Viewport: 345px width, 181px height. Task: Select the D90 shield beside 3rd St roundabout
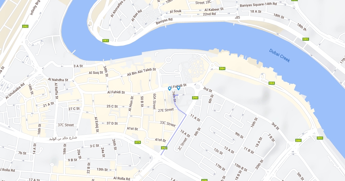(195, 98)
